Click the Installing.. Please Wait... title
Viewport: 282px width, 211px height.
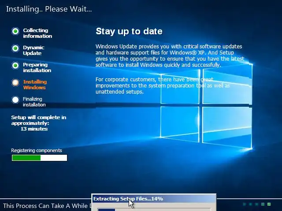[x=49, y=9]
